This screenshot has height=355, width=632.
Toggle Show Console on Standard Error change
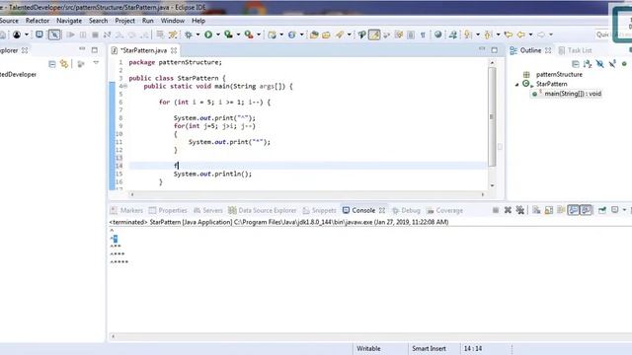click(586, 210)
